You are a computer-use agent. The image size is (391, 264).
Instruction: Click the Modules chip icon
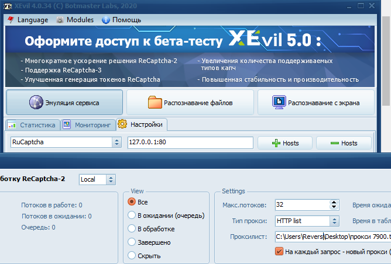tap(60, 20)
